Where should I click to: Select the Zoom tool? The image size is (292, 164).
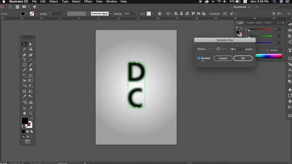31,113
